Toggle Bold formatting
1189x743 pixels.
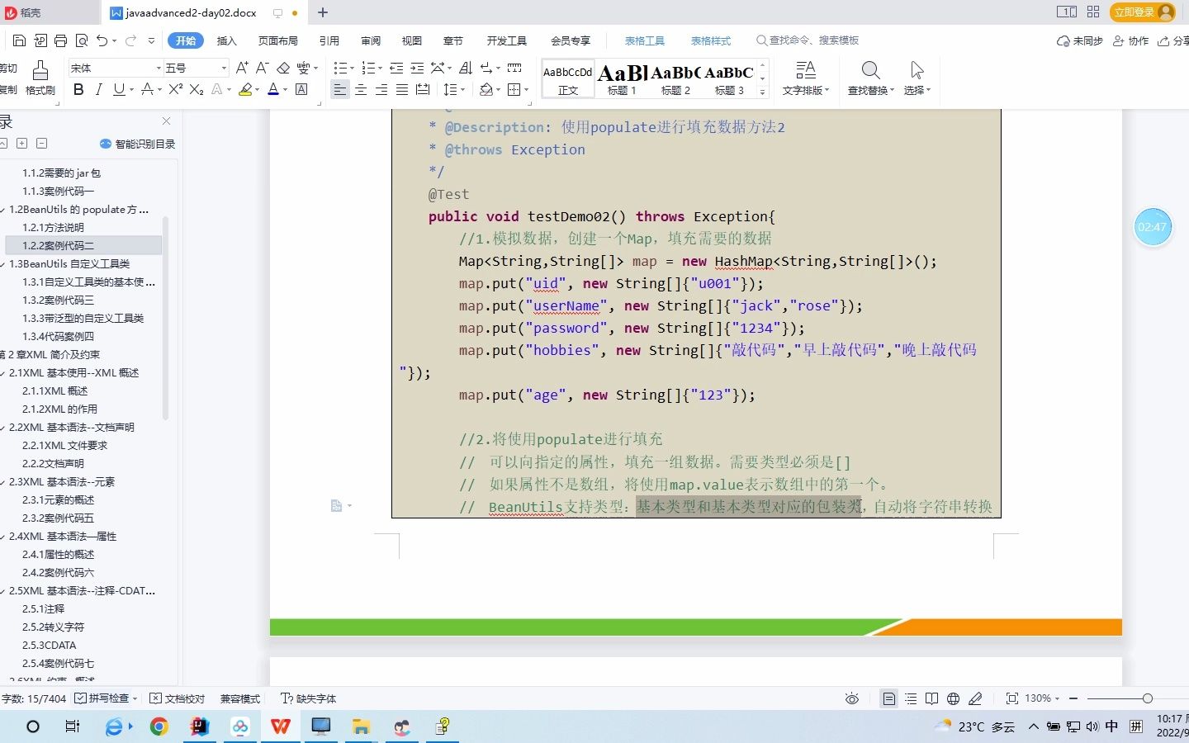click(x=78, y=89)
